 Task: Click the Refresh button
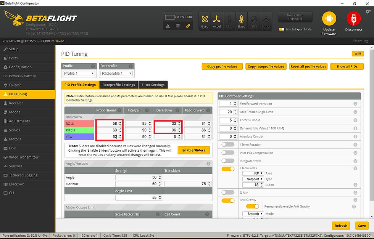(x=341, y=226)
